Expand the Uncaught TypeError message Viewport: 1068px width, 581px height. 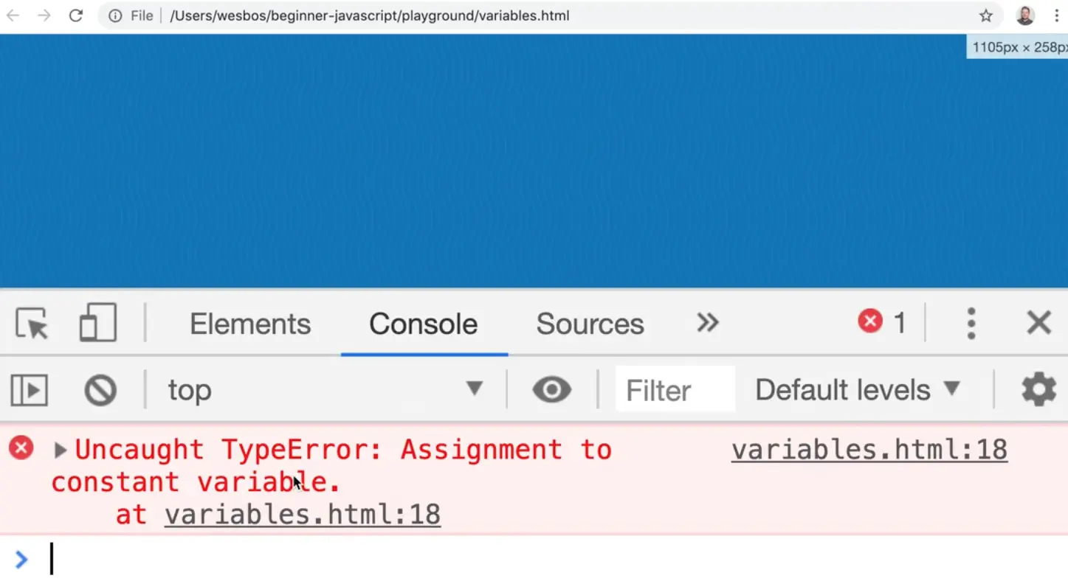[61, 450]
